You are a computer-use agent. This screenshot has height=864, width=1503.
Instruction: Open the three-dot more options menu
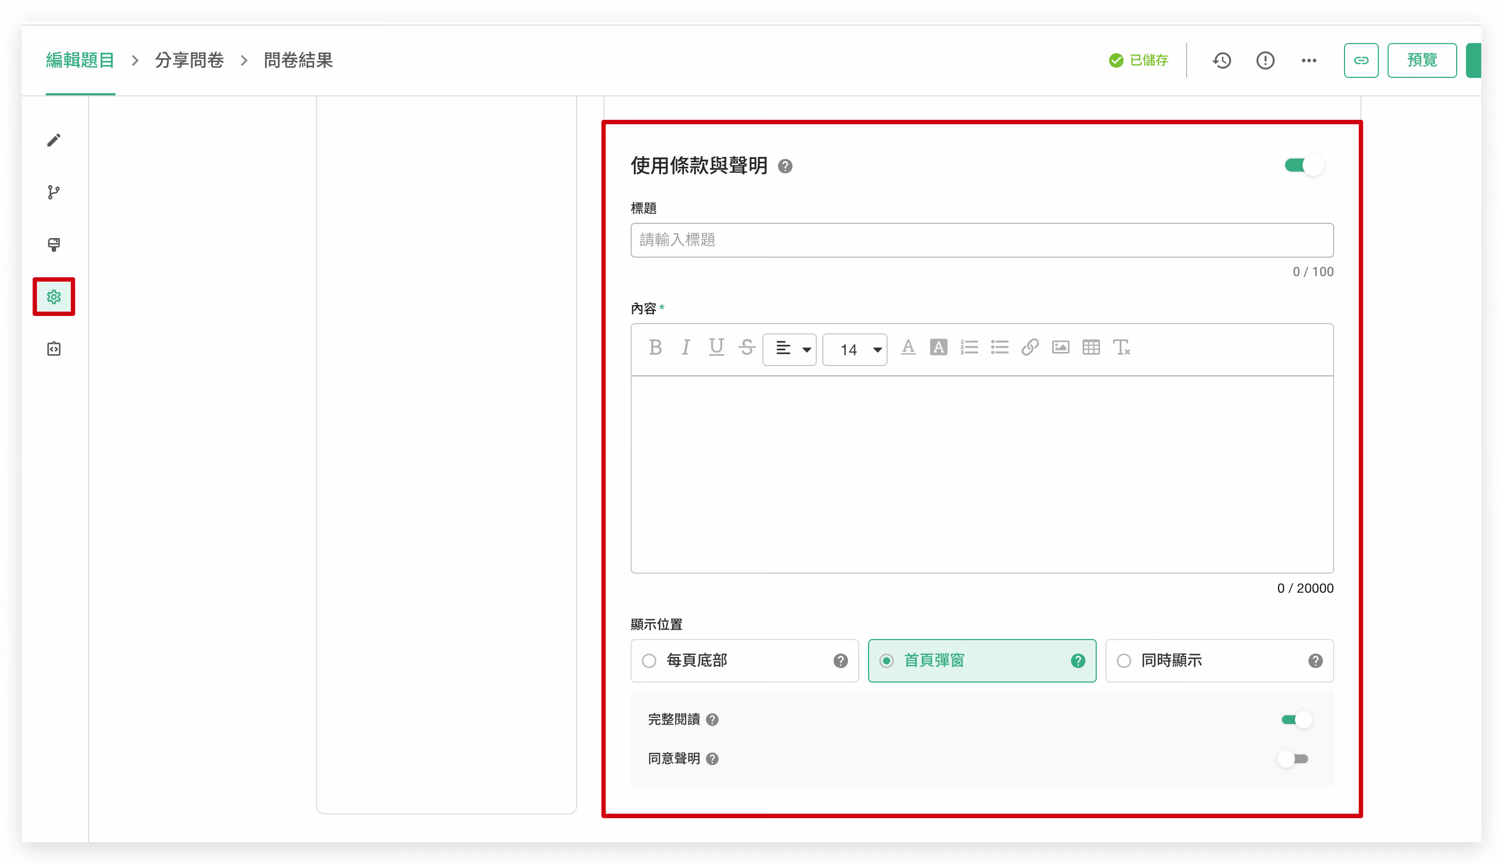coord(1309,60)
